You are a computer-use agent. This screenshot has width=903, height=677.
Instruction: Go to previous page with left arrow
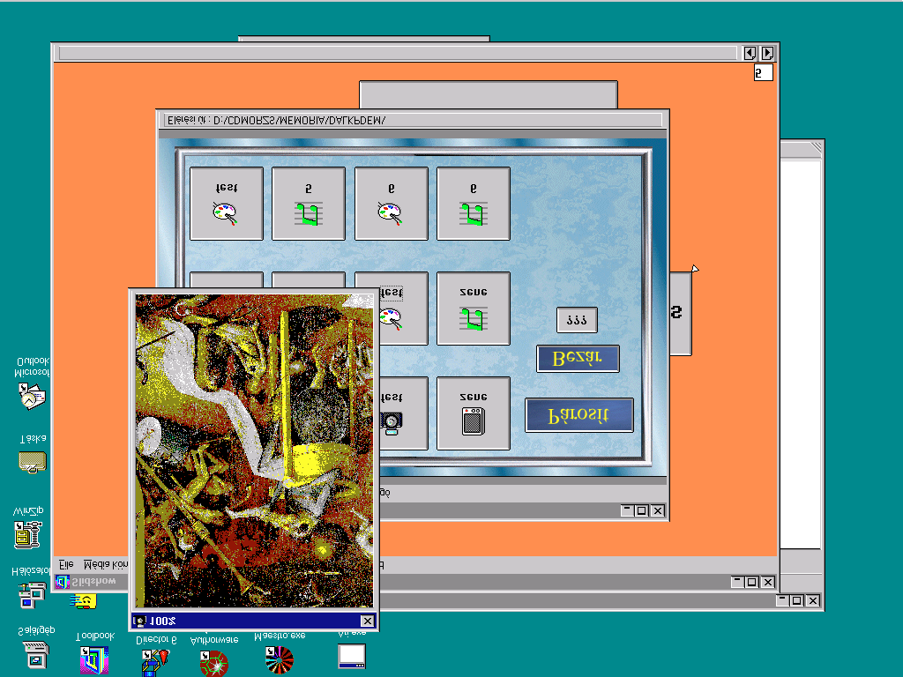[750, 54]
